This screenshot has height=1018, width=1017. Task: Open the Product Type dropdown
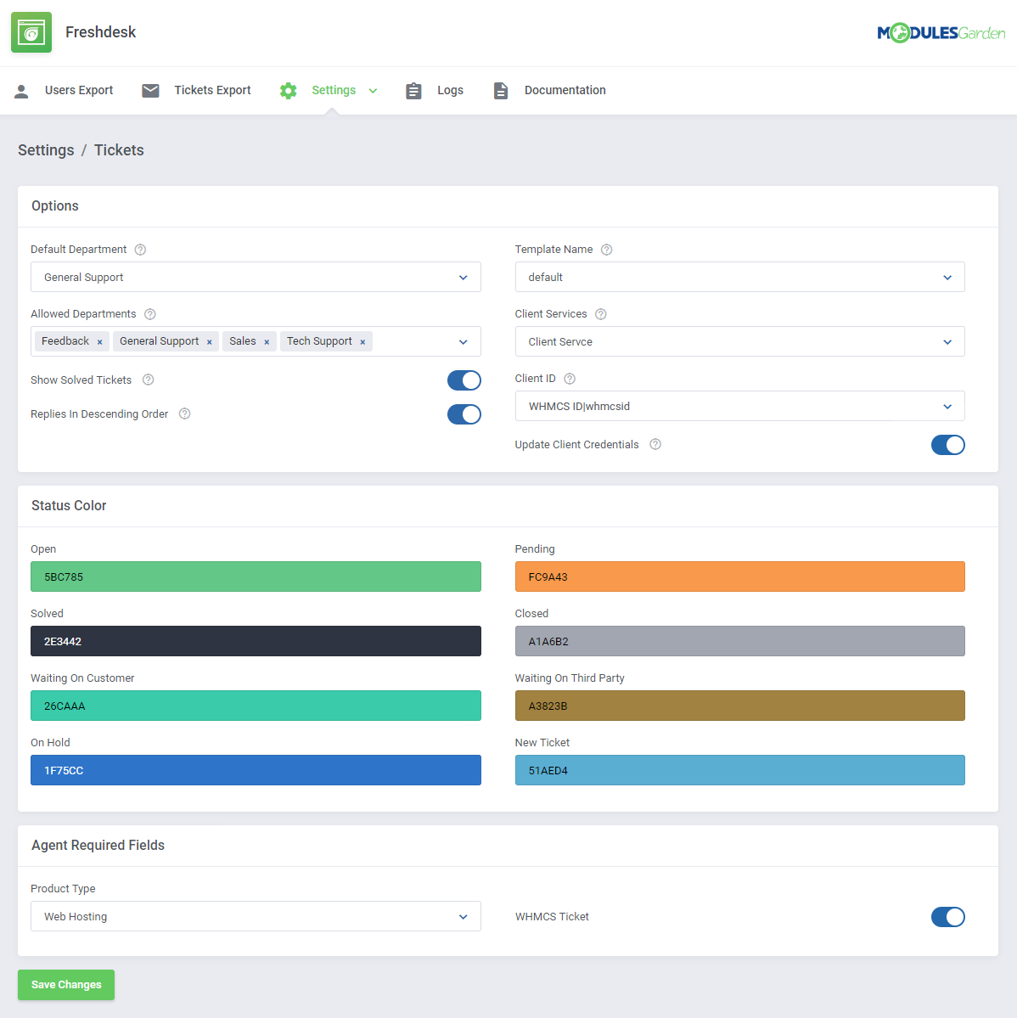tap(256, 916)
